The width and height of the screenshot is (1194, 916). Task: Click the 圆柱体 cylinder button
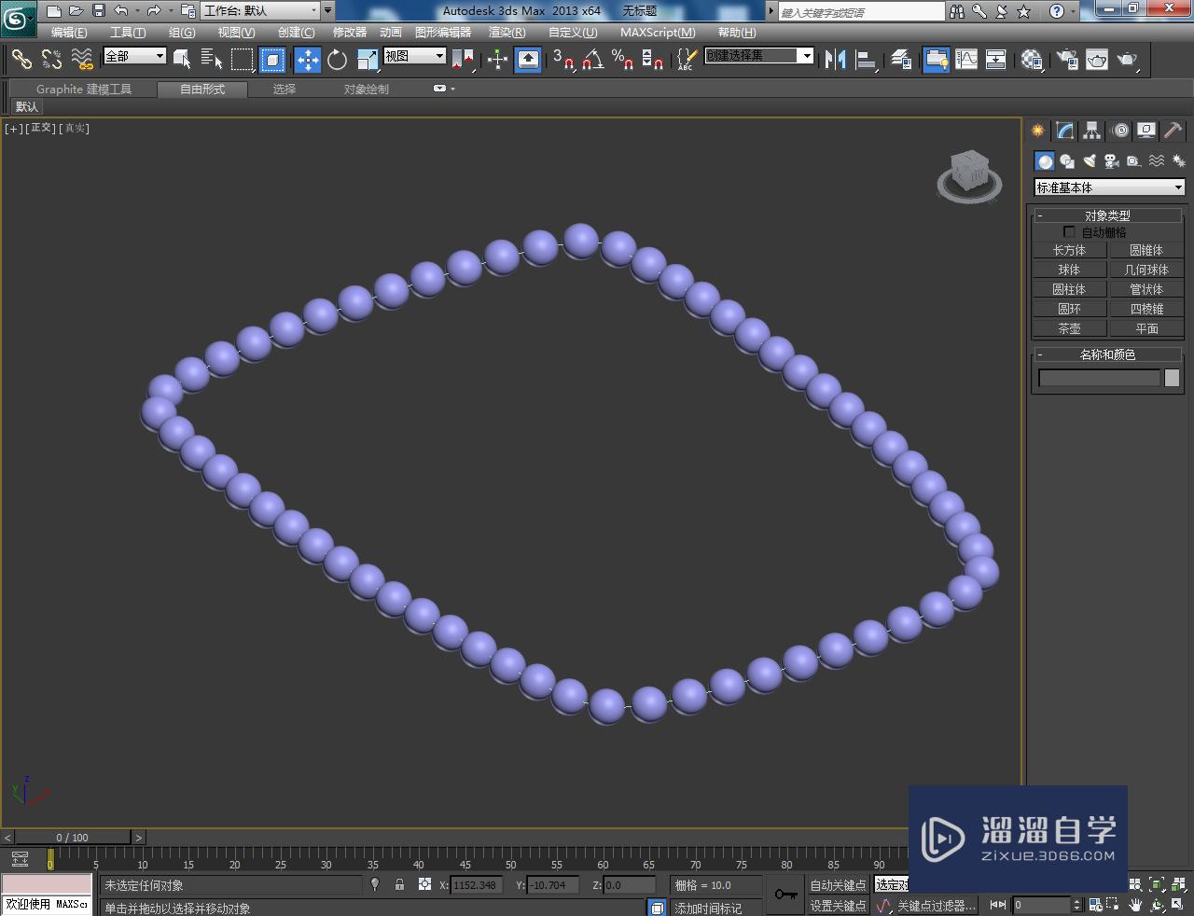pyautogui.click(x=1070, y=289)
